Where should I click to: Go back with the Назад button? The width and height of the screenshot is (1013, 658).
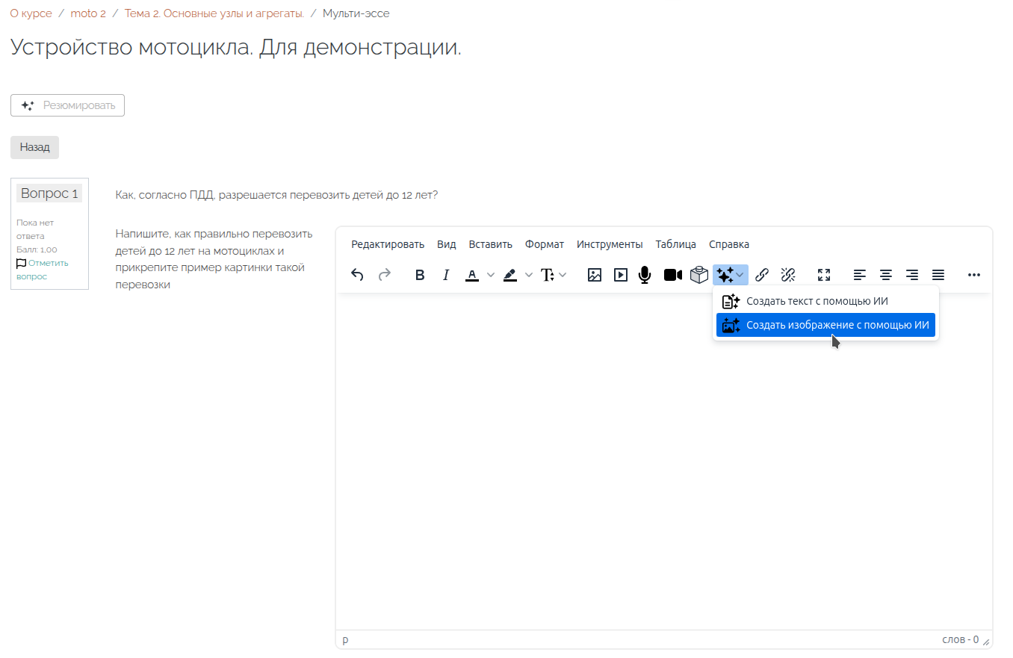point(34,147)
